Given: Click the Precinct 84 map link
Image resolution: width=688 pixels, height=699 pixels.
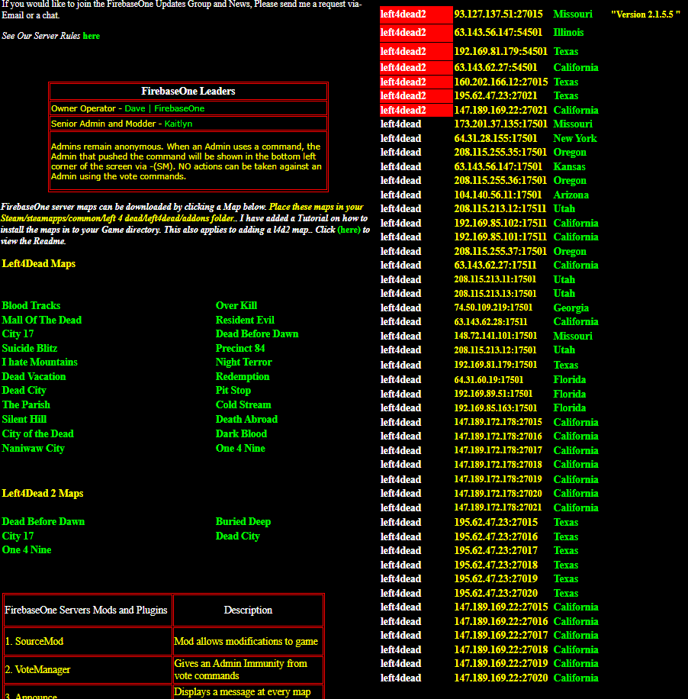Looking at the screenshot, I should point(240,348).
